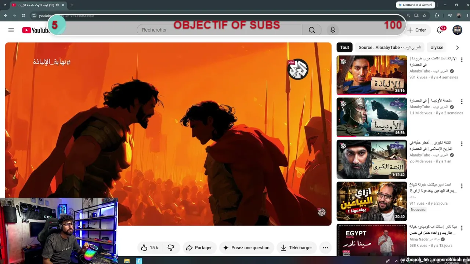Open options for the 931 k vues video
Screen dimensions: 470x264
462,60
